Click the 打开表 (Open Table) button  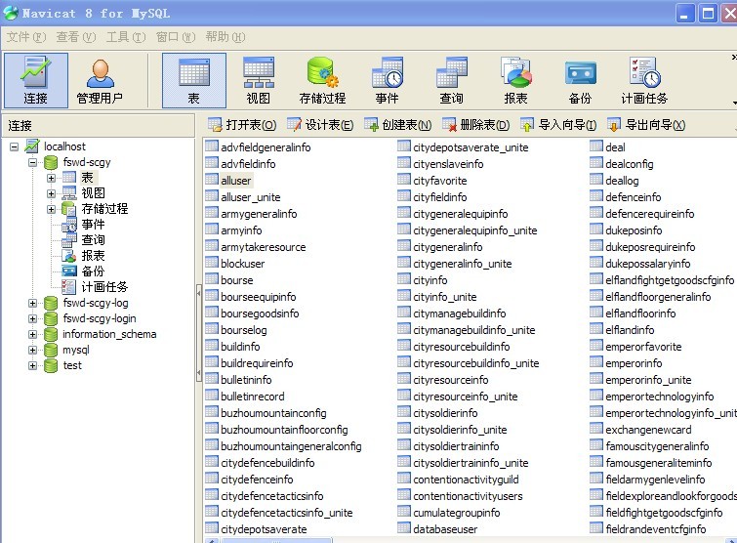pyautogui.click(x=242, y=125)
